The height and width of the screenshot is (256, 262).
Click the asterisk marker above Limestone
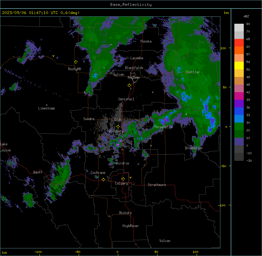click(x=47, y=105)
